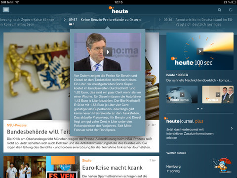Open the NSU-Prozess Bundesbehörde article headline
The height and width of the screenshot is (178, 237).
pyautogui.click(x=39, y=132)
